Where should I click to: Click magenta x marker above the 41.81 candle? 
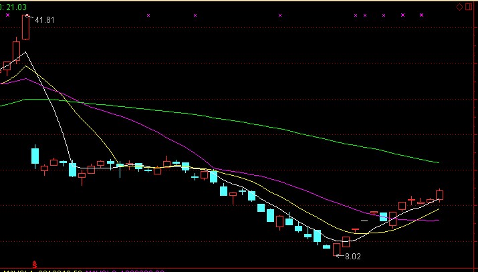click(x=26, y=15)
